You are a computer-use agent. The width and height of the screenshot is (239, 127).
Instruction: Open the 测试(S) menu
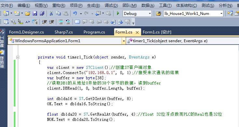point(207,6)
